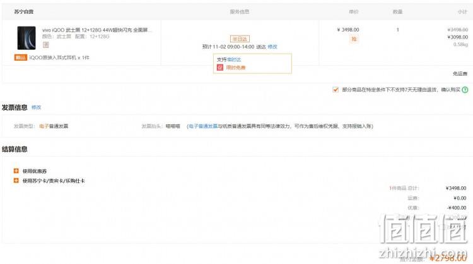Click the red 促 promotion icon

(220, 68)
